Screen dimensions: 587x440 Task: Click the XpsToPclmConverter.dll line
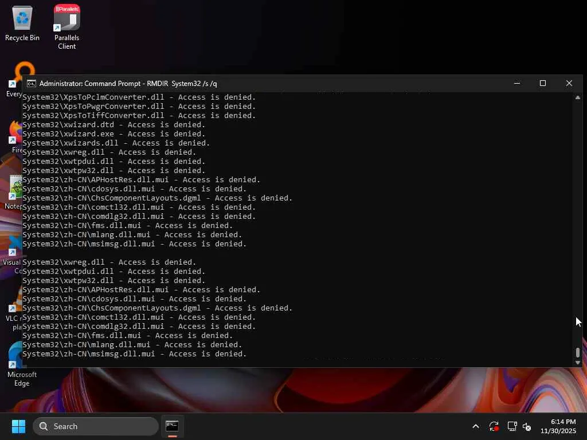139,97
